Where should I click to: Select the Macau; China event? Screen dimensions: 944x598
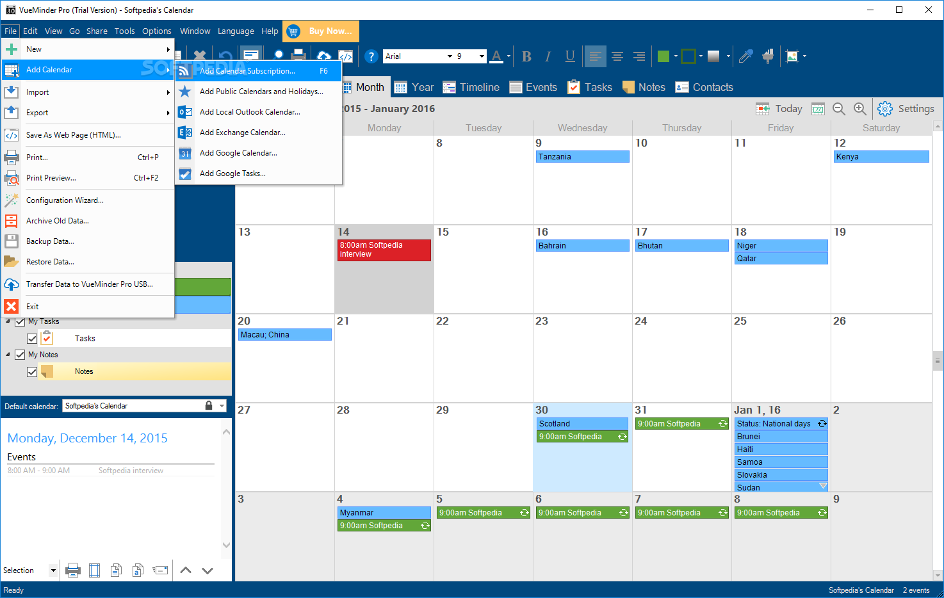pyautogui.click(x=285, y=335)
